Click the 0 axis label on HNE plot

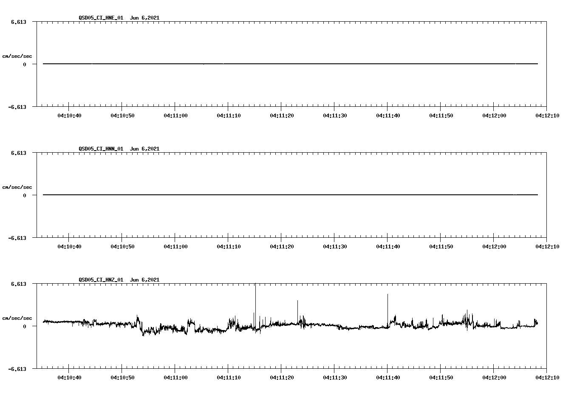pyautogui.click(x=25, y=64)
